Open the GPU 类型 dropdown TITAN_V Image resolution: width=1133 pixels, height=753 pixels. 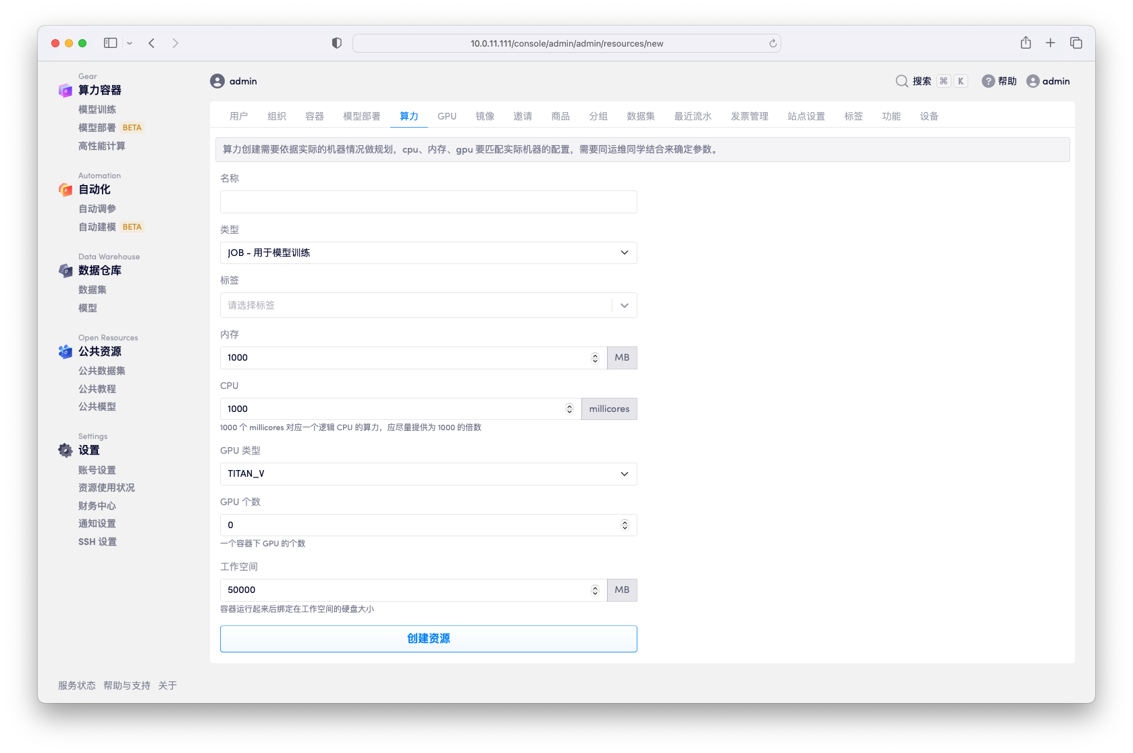(428, 474)
